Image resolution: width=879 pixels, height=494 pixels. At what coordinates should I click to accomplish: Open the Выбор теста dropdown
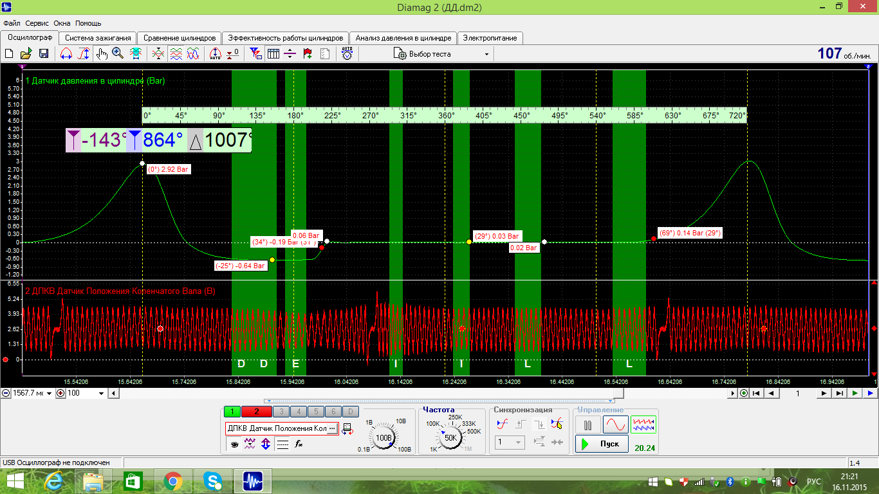[x=443, y=54]
